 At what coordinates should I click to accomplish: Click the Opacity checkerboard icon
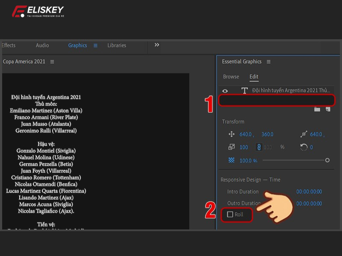[232, 160]
